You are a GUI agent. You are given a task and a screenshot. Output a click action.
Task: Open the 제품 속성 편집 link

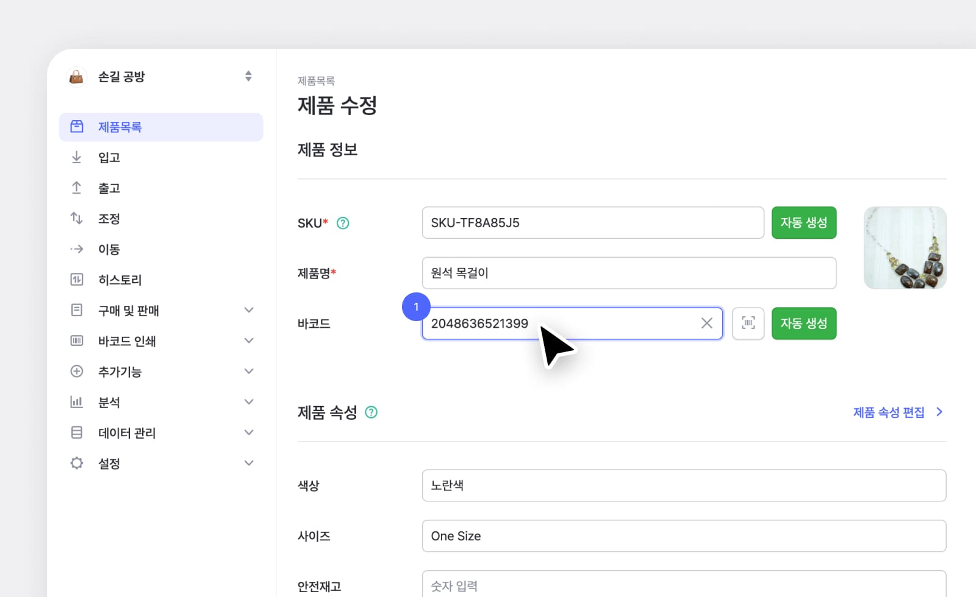pyautogui.click(x=889, y=412)
